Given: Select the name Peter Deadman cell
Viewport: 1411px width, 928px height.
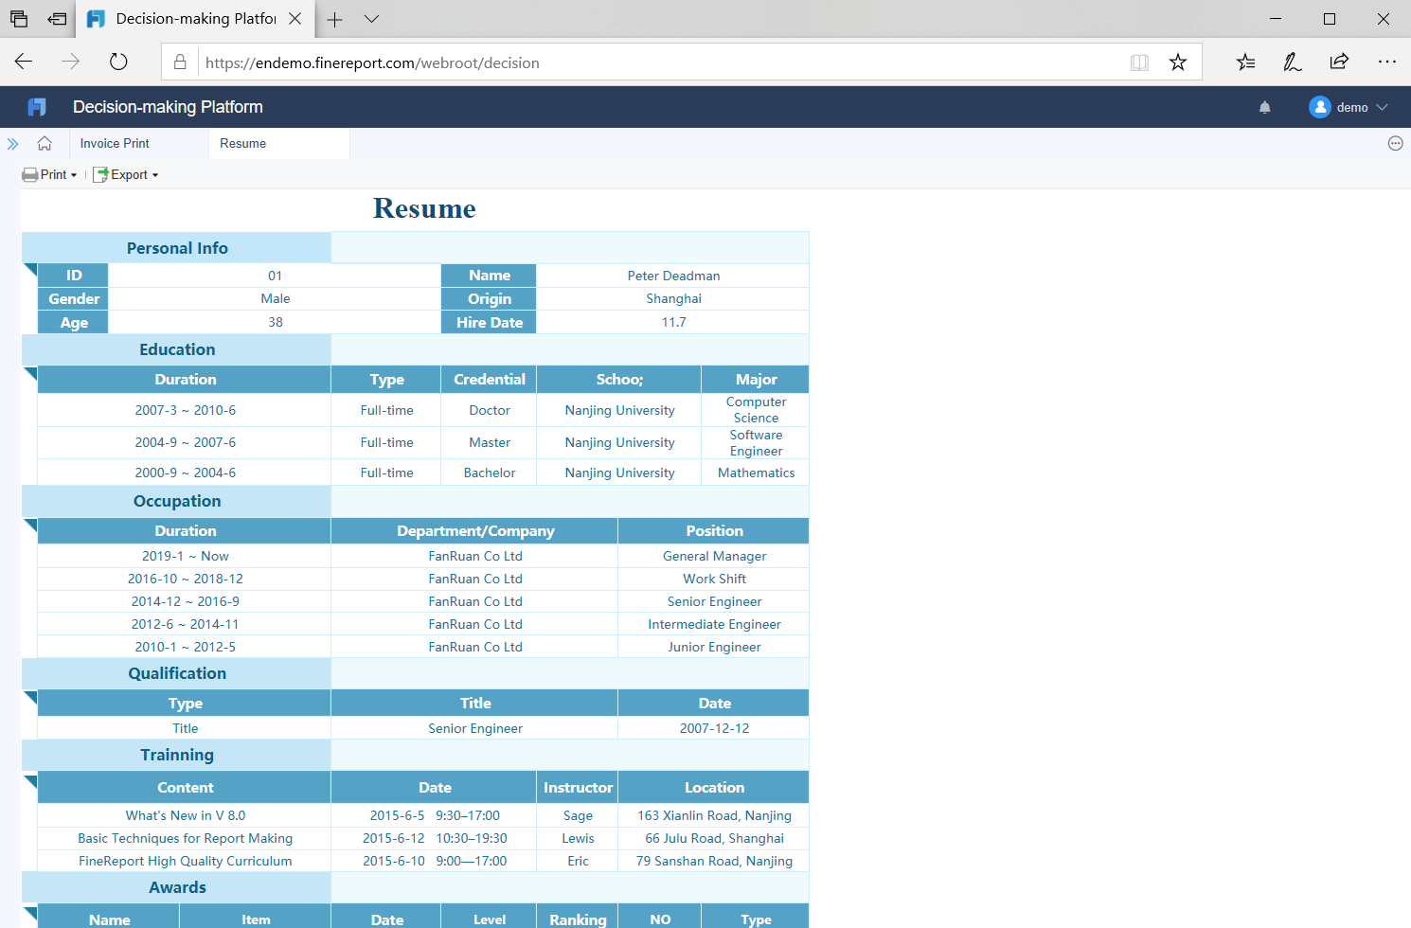Looking at the screenshot, I should [x=673, y=276].
